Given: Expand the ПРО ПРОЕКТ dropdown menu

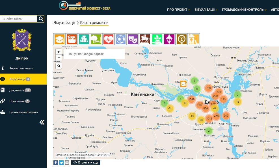Looking at the screenshot, I should 178,10.
